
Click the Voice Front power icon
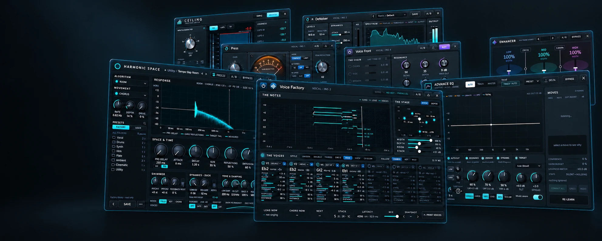[350, 52]
